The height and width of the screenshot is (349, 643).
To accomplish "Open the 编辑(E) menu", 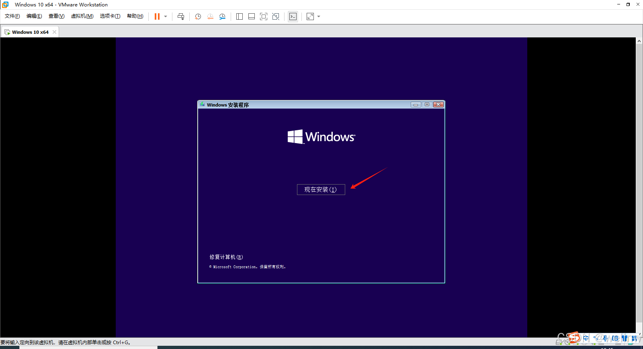I will (34, 16).
